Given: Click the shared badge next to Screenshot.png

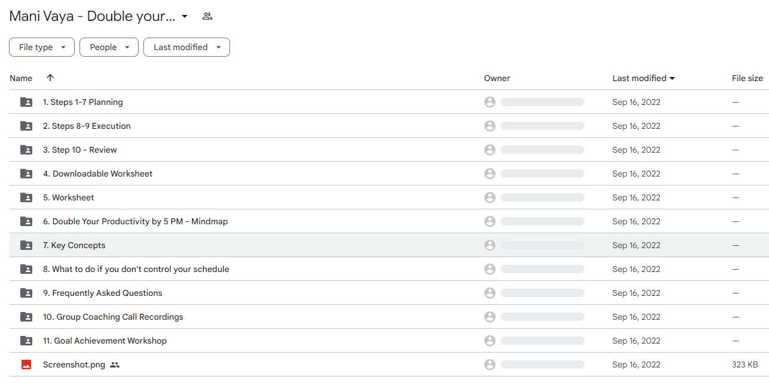Looking at the screenshot, I should click(115, 365).
